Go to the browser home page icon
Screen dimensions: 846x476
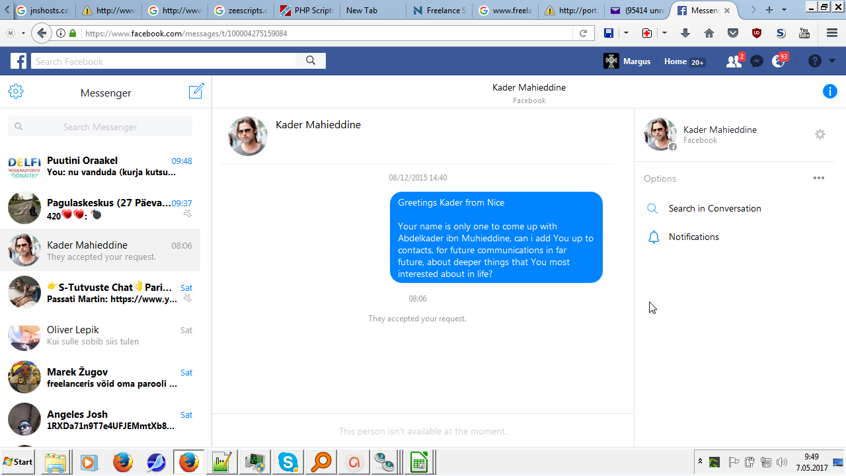[709, 33]
